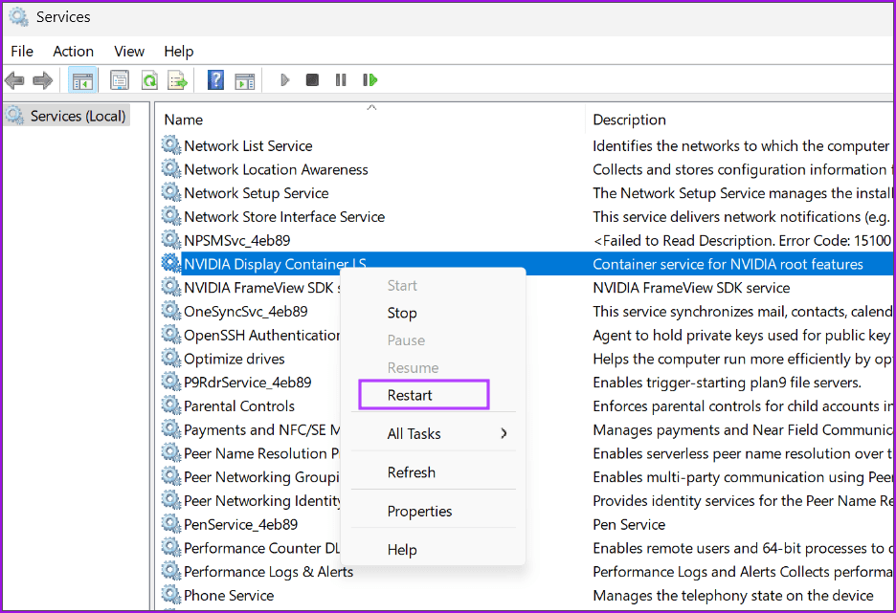This screenshot has height=613, width=896.
Task: Click the Forward arrow toolbar icon
Action: (42, 80)
